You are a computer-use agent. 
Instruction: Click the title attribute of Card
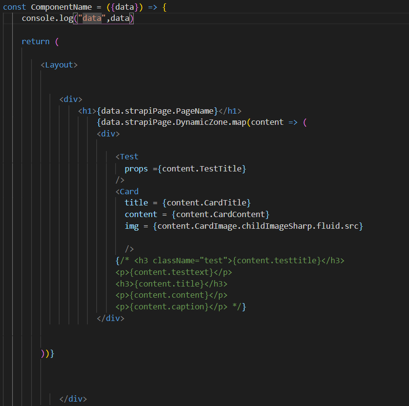[136, 203]
